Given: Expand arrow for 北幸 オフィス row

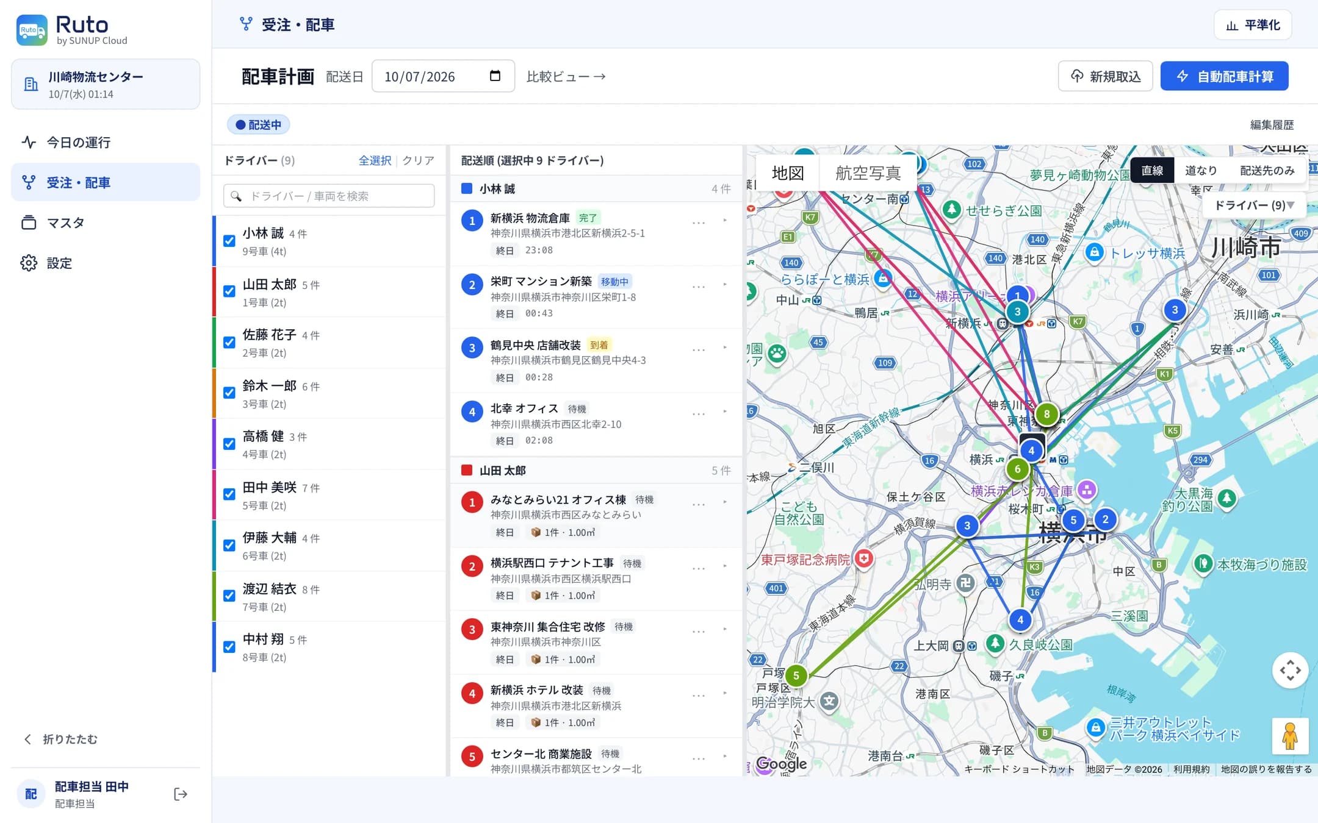Looking at the screenshot, I should click(x=725, y=411).
